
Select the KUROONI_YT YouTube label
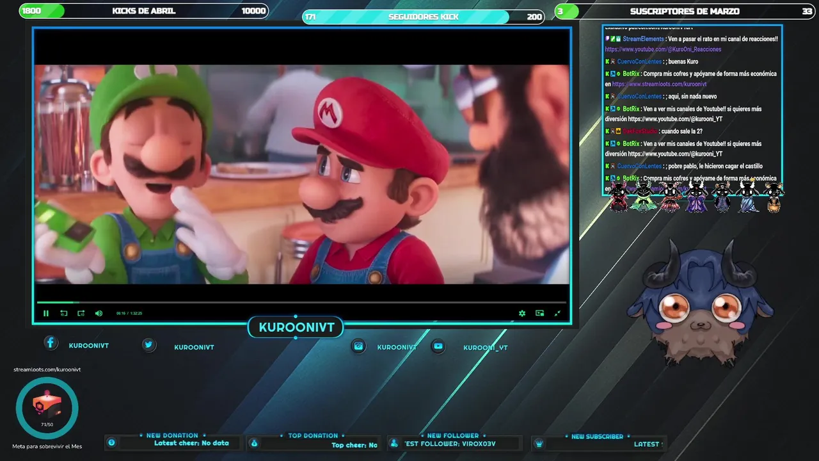(486, 348)
